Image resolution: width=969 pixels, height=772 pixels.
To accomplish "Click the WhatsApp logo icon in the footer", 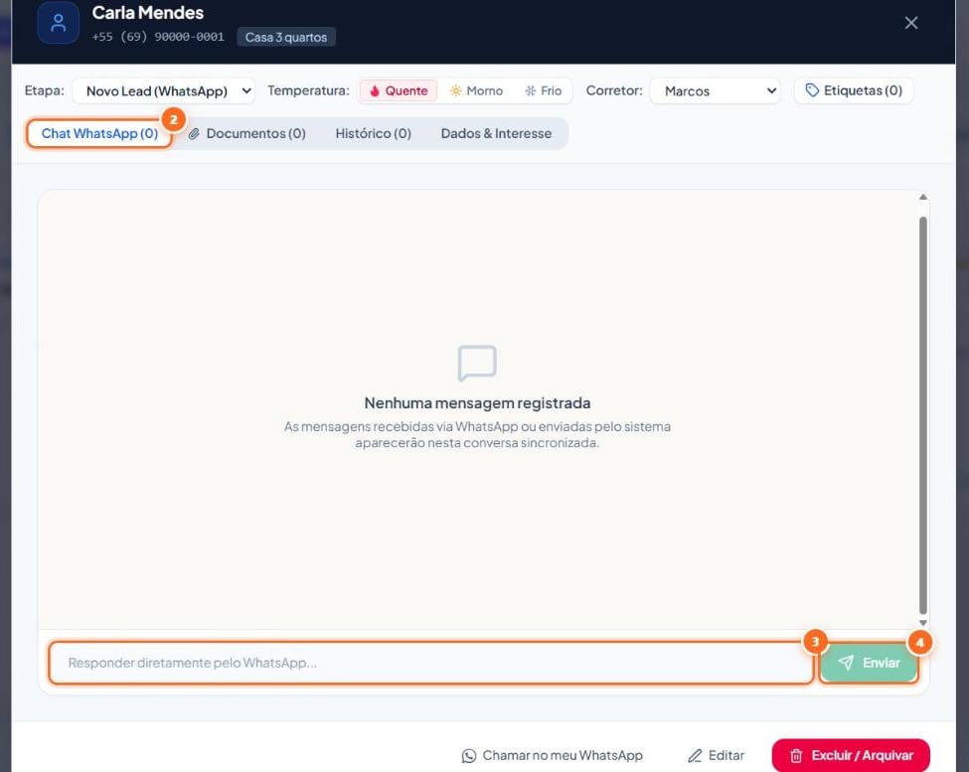I will point(469,755).
